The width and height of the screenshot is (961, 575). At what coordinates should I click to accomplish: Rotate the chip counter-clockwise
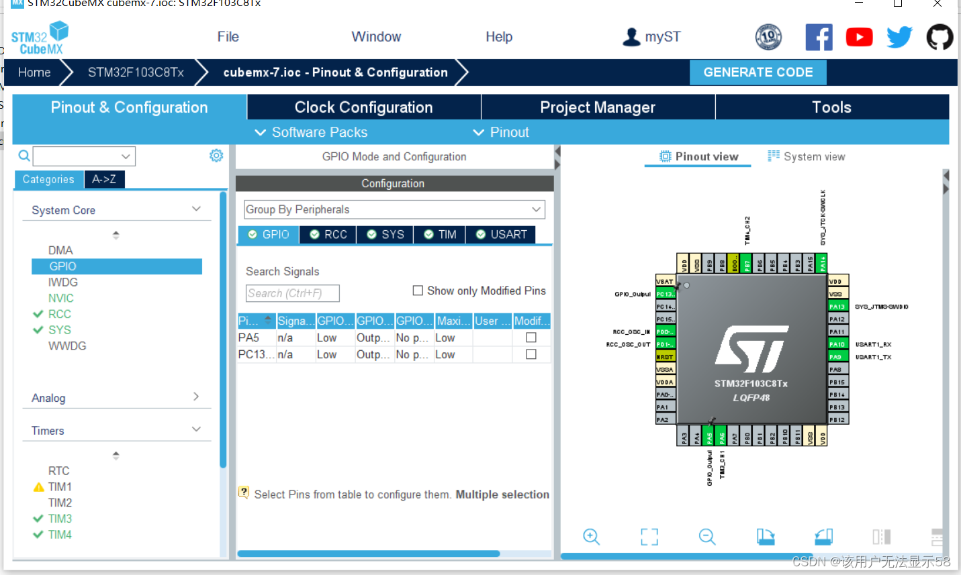click(824, 537)
